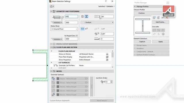Open the to Project Zero arrow menu

pos(77,36)
